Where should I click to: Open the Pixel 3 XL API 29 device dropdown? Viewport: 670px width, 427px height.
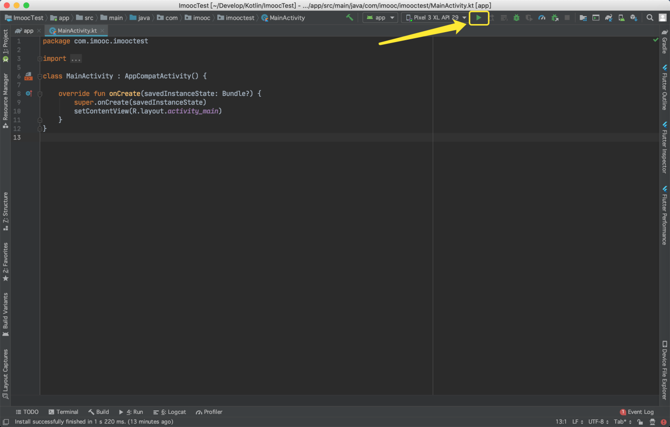coord(436,17)
